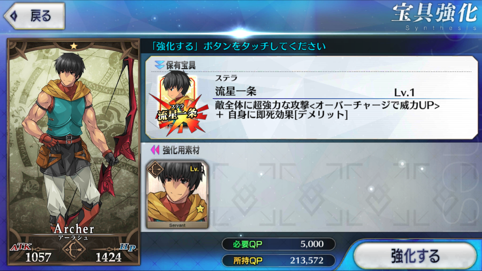The image size is (482, 271).
Task: Click the Archer class bow icon on the material card
Action: [155, 170]
